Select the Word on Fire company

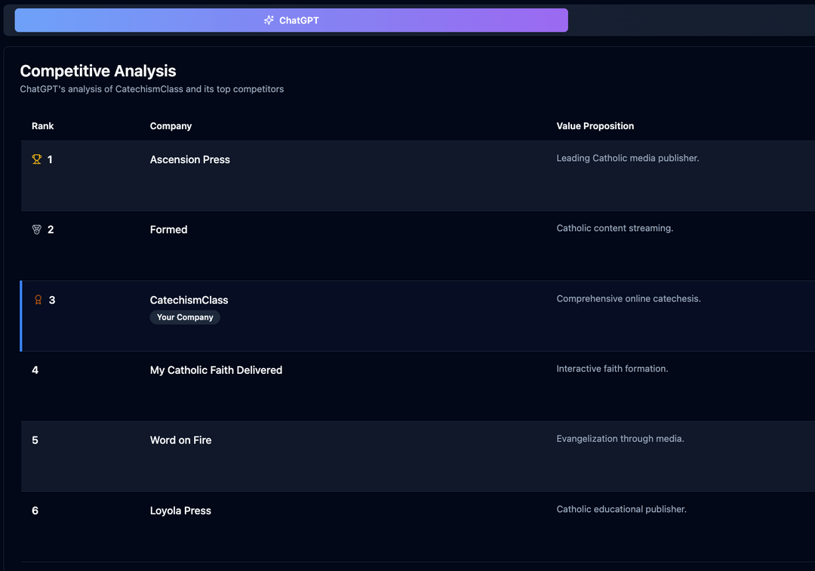tap(180, 440)
